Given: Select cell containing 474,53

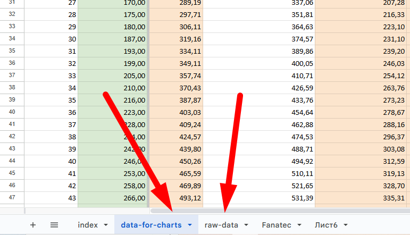Looking at the screenshot, I should click(x=259, y=137).
